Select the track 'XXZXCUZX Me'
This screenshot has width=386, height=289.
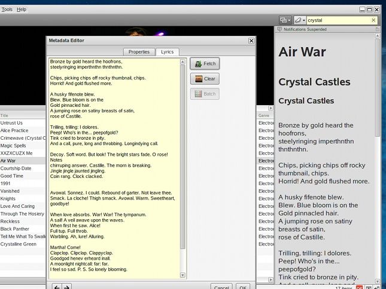[23, 153]
